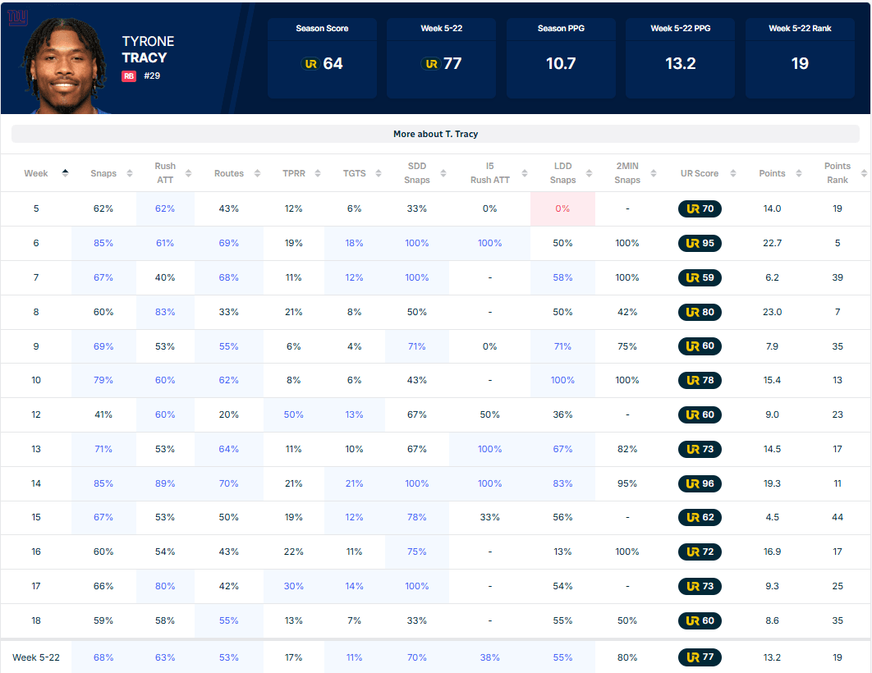Sort by Points Rank column

click(x=863, y=173)
